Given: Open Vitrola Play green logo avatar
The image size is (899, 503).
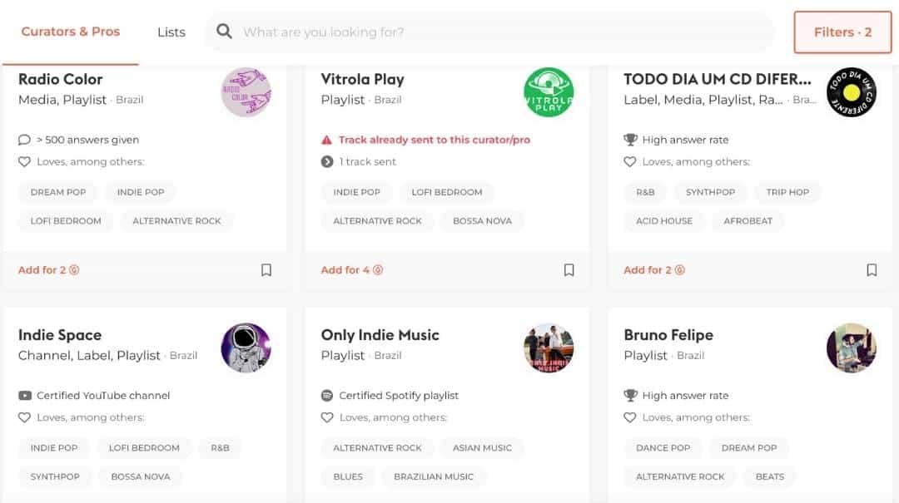Looking at the screenshot, I should tap(549, 92).
